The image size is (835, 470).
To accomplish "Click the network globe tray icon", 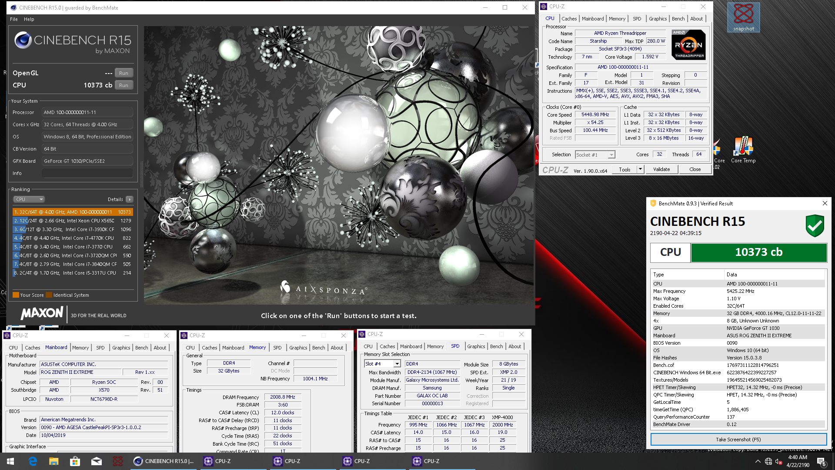I will coord(768,461).
